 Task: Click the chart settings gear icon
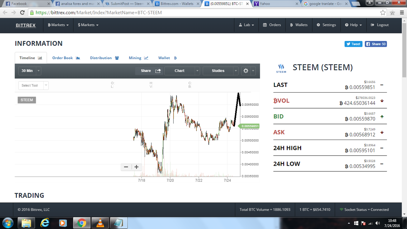246,71
